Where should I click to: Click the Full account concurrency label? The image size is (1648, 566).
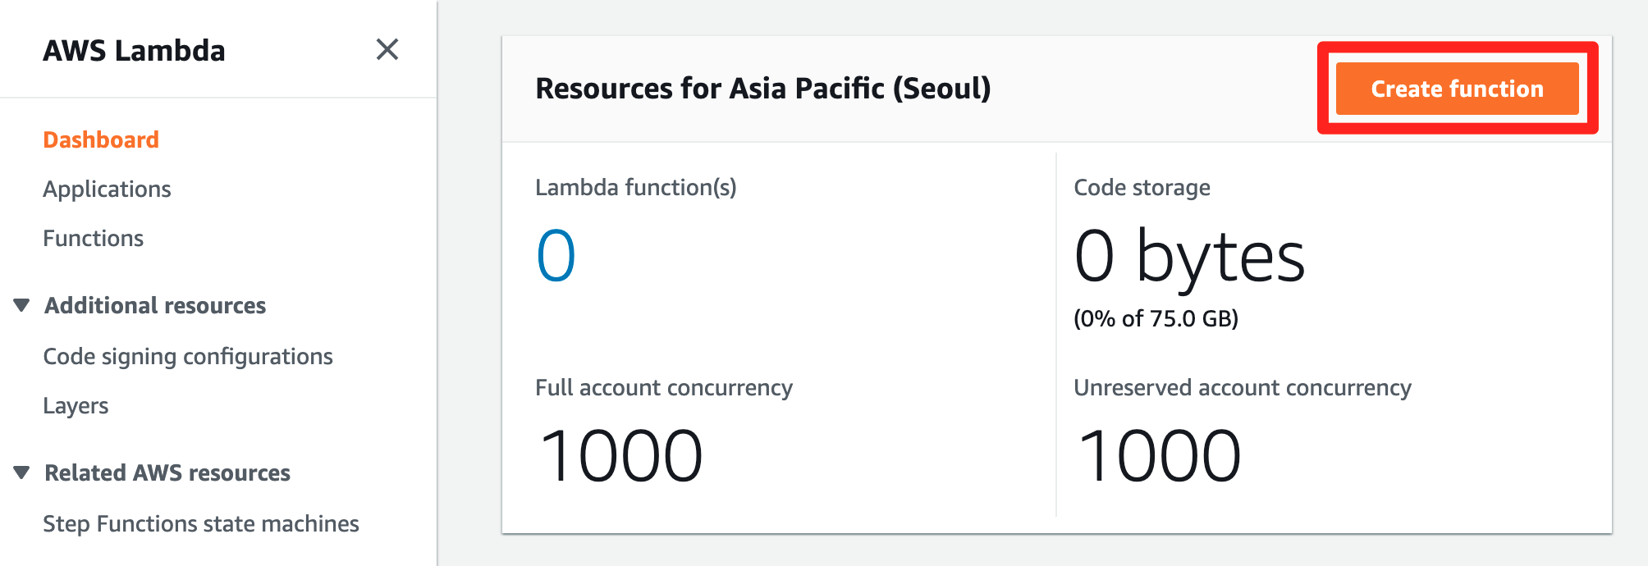[x=664, y=387]
